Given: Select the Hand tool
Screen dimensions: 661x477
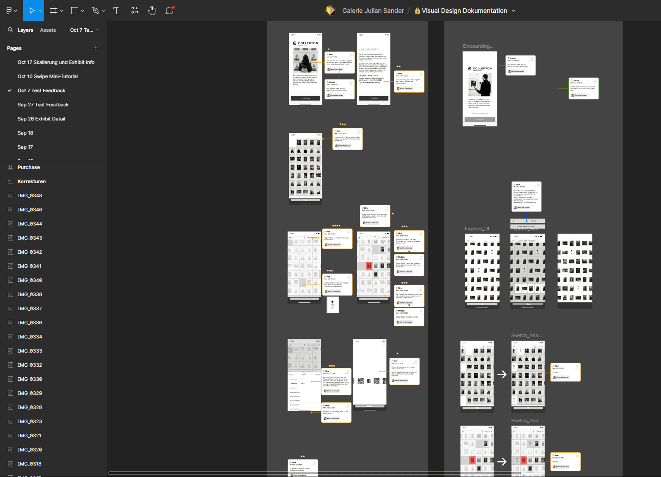Looking at the screenshot, I should [x=151, y=10].
